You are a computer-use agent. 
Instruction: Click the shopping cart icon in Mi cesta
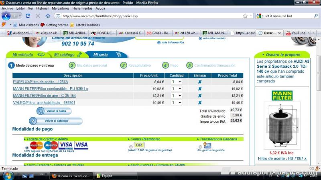pyautogui.click(x=118, y=54)
